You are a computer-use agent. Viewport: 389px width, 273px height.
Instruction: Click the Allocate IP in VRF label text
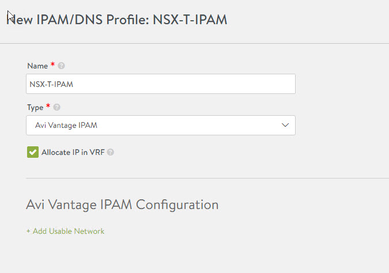[73, 152]
